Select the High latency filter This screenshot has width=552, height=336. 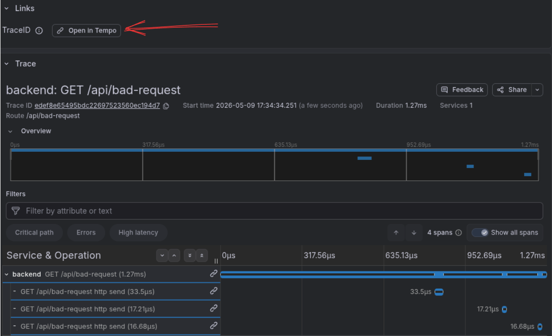click(x=138, y=233)
